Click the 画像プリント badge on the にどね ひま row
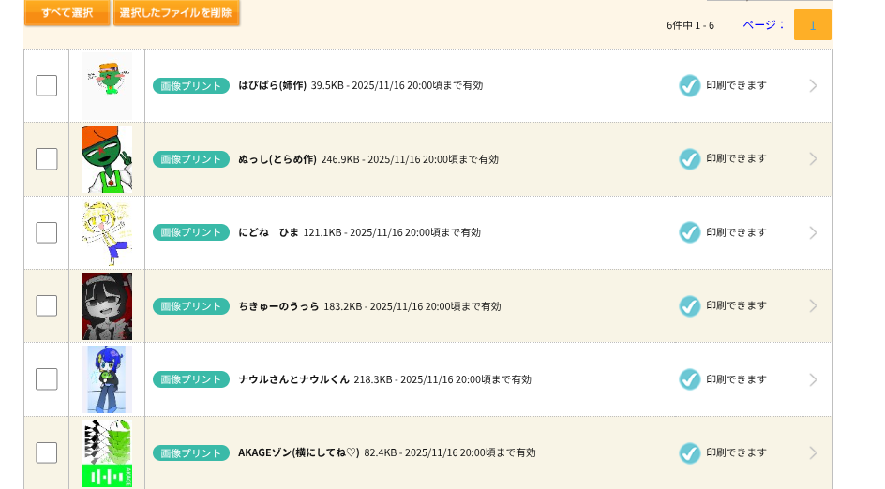The width and height of the screenshot is (885, 489). coord(191,232)
